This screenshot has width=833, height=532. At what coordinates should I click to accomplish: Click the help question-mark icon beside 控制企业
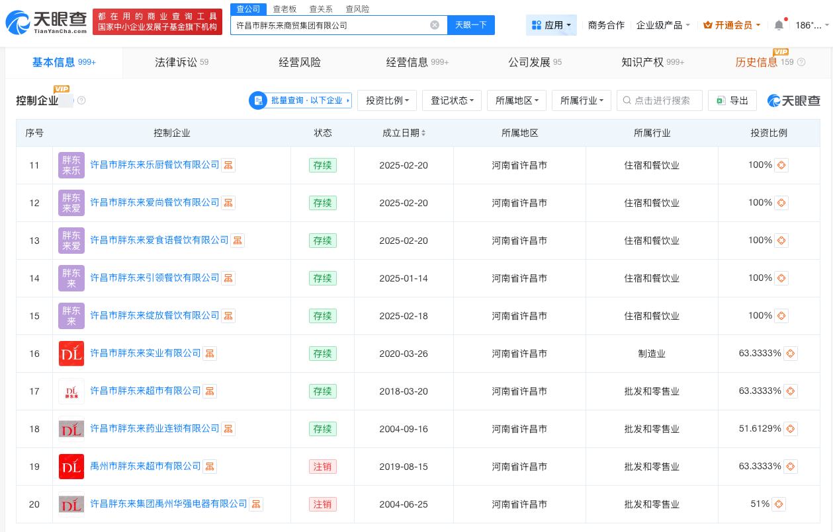point(81,100)
